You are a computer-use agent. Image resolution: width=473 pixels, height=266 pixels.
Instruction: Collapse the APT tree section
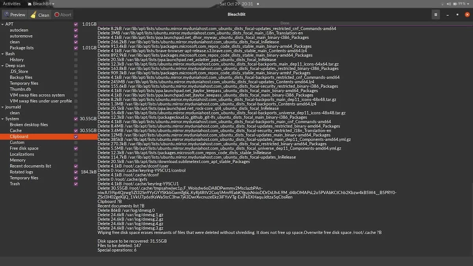[3, 24]
